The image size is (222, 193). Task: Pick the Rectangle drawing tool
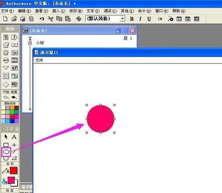pos(6,145)
